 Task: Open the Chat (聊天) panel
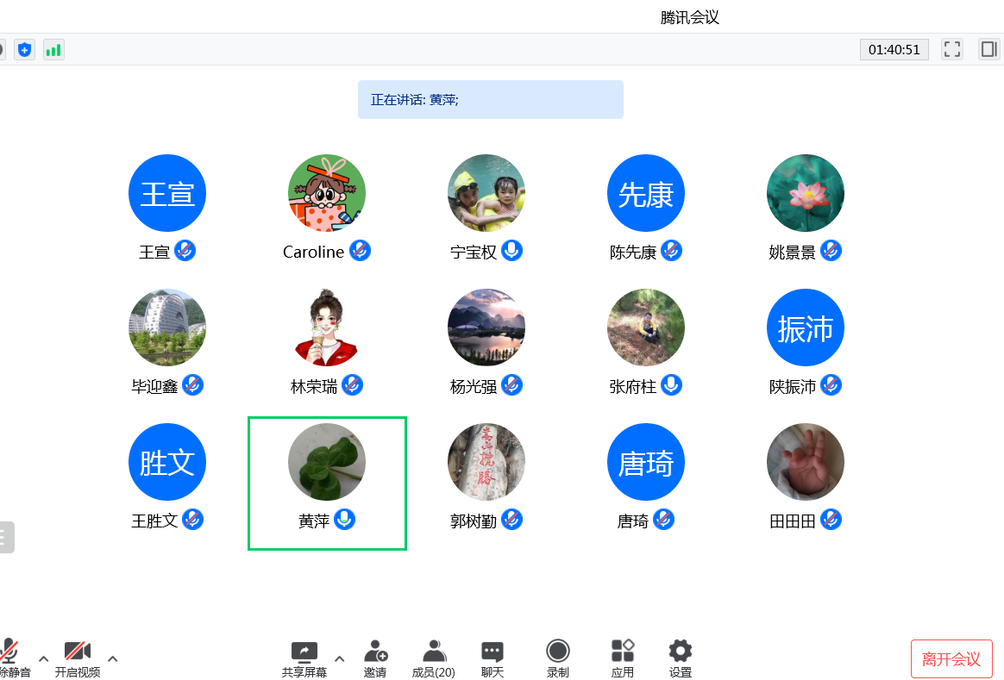click(493, 658)
